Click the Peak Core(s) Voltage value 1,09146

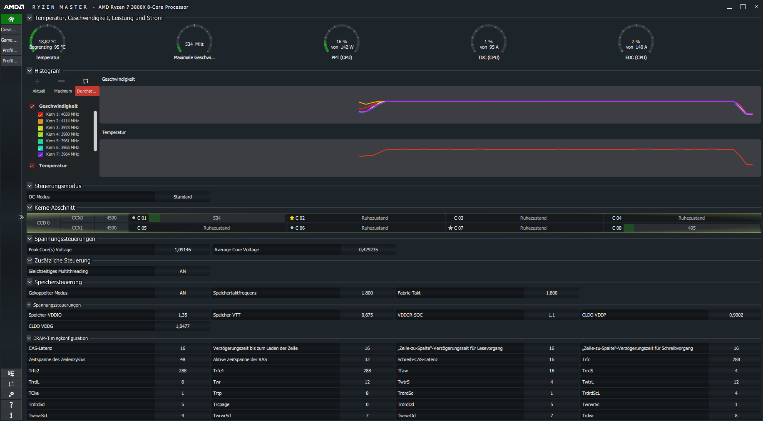[x=183, y=250]
